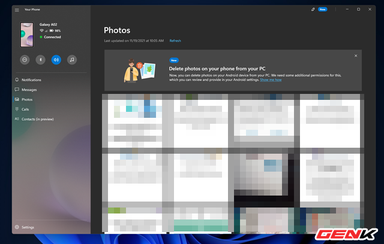Open fourth photo thumbnail in second row
Image resolution: width=384 pixels, height=244 pixels.
pos(330,178)
